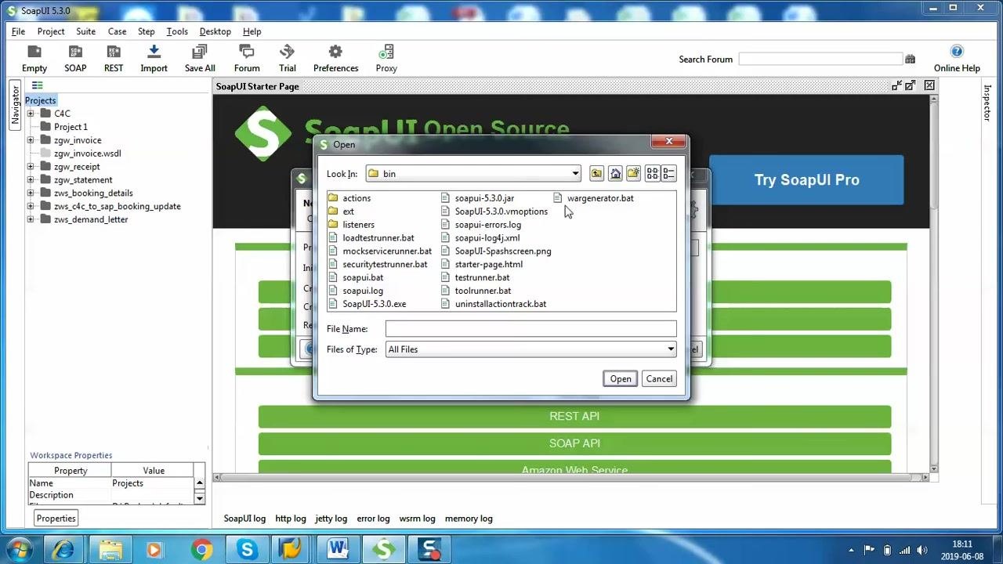The height and width of the screenshot is (564, 1003).
Task: Open Preferences from the toolbar
Action: click(x=335, y=59)
